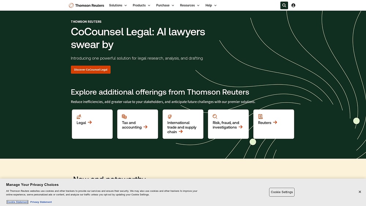The image size is (366, 206).
Task: Open the Resources menu label
Action: (187, 5)
